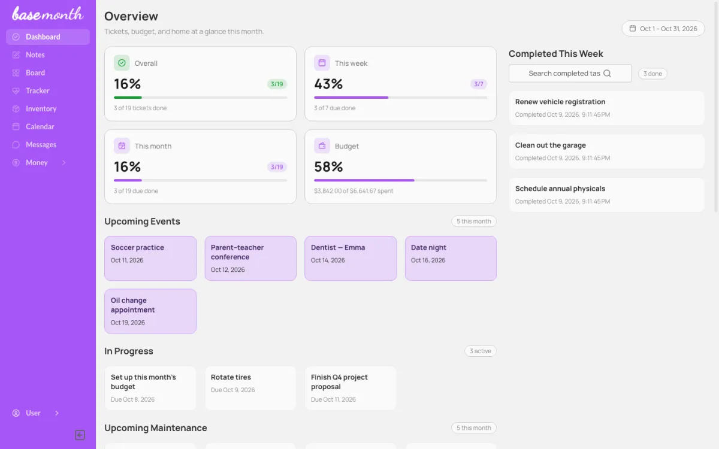719x449 pixels.
Task: Click the 5 this month badge by Upcoming Events
Action: pyautogui.click(x=474, y=222)
